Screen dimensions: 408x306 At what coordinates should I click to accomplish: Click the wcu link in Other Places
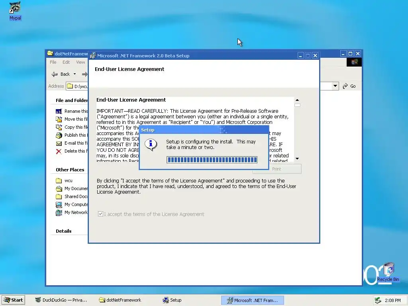tap(69, 180)
